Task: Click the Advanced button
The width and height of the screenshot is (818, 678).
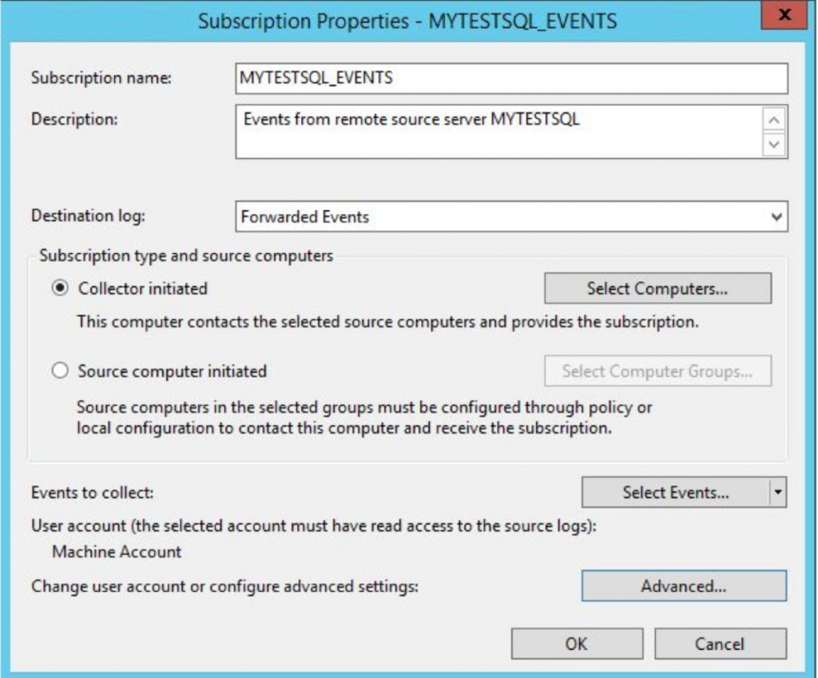Action: 683,587
